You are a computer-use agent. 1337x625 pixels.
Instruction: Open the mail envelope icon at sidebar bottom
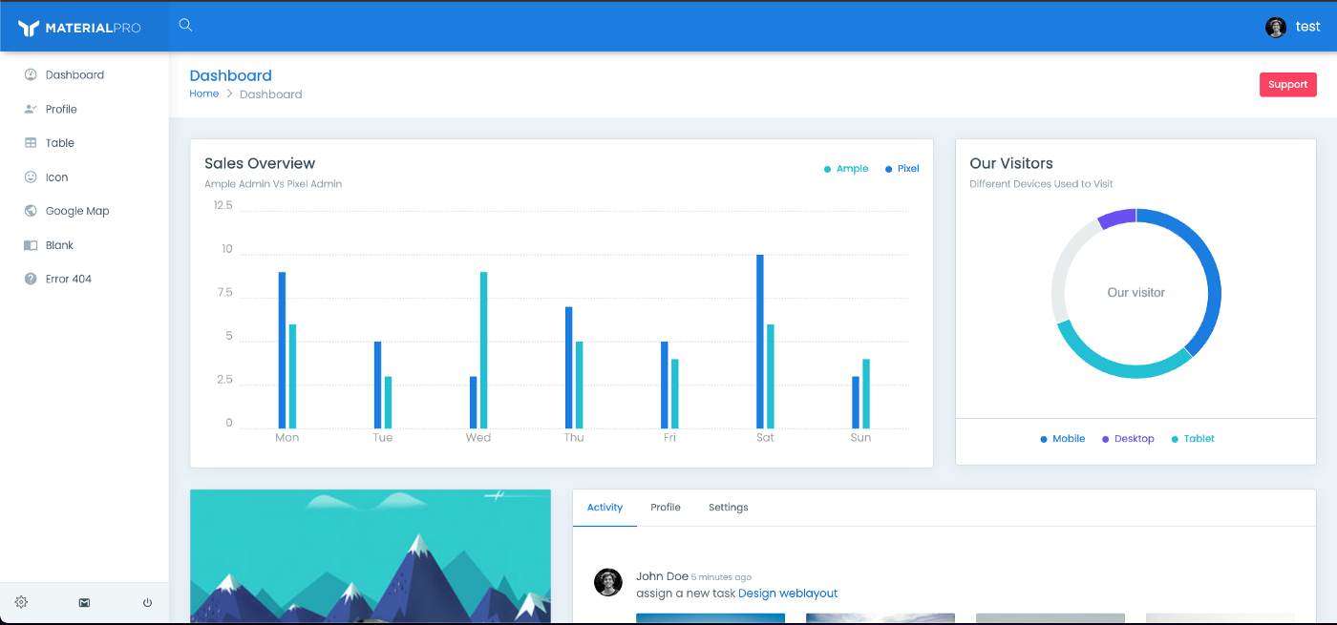(x=84, y=602)
